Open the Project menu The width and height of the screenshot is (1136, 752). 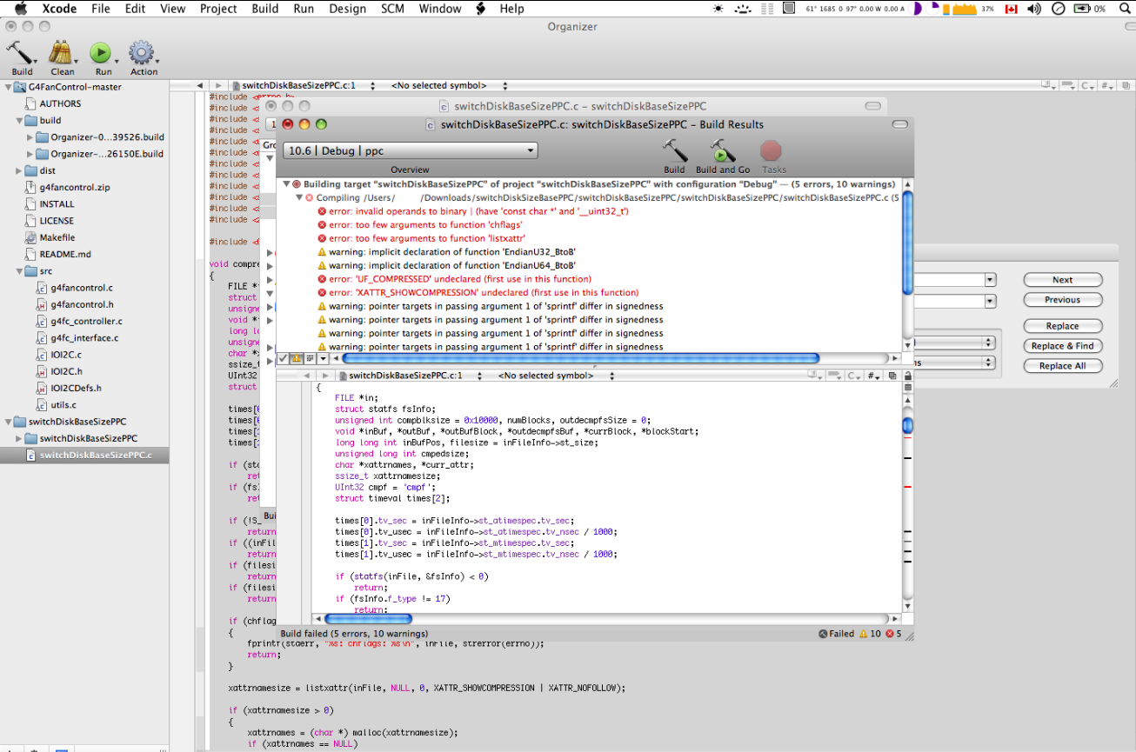(x=218, y=9)
